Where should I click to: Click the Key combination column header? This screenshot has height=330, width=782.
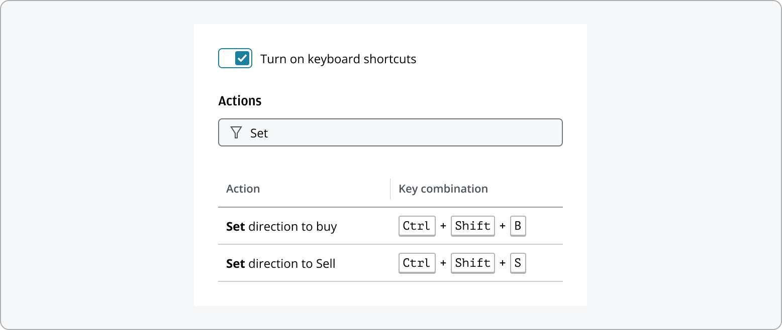pyautogui.click(x=443, y=189)
